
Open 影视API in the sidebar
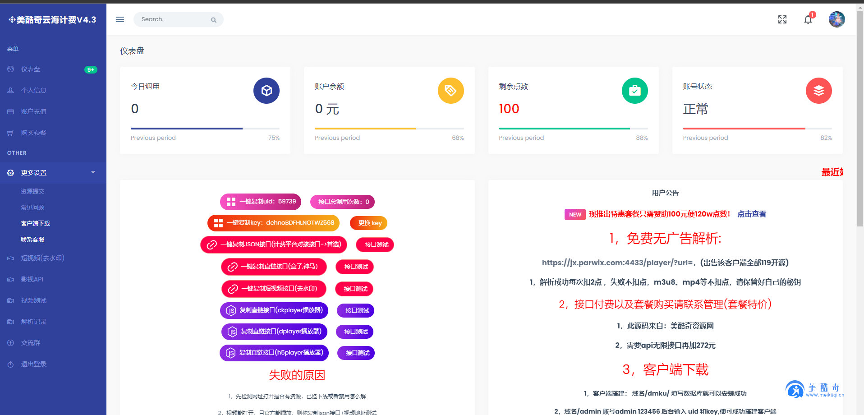pyautogui.click(x=53, y=279)
